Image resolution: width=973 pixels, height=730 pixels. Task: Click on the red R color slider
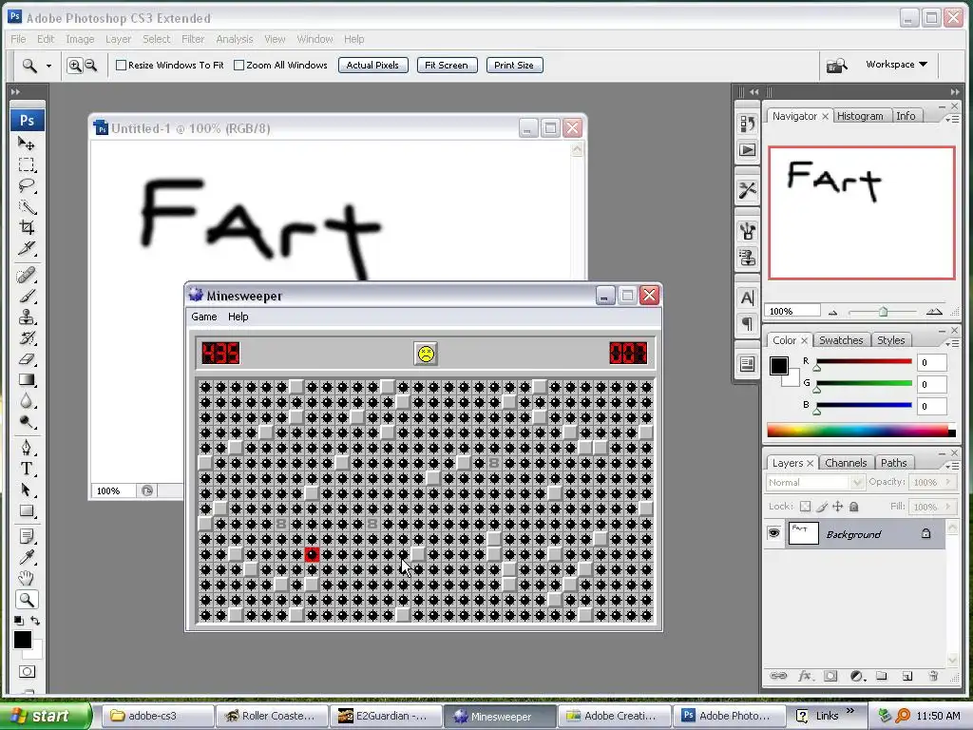pos(864,361)
